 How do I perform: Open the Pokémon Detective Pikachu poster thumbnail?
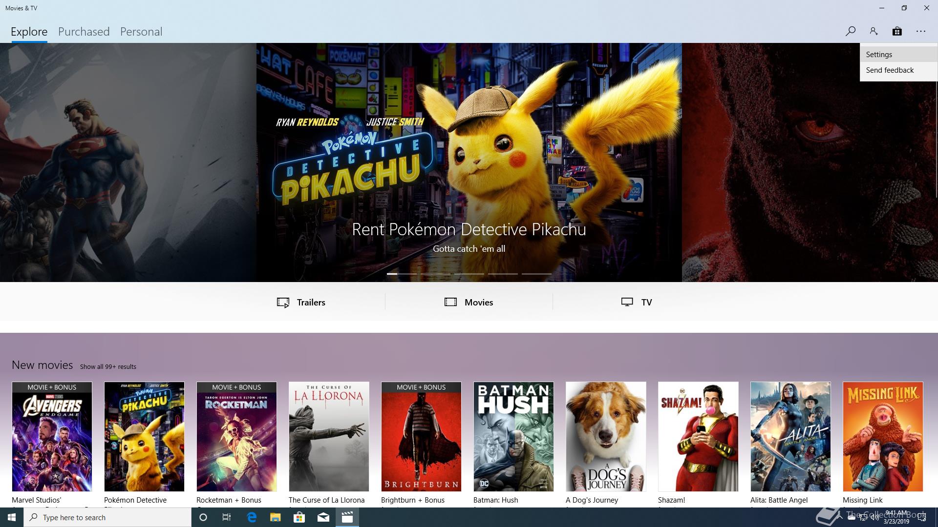point(144,437)
